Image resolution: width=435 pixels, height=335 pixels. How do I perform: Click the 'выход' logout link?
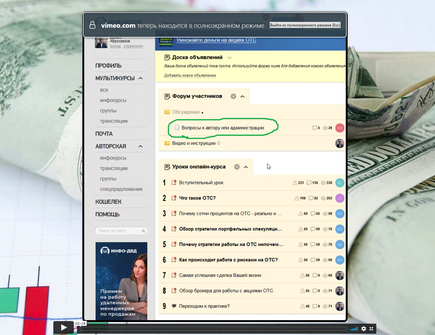[115, 46]
